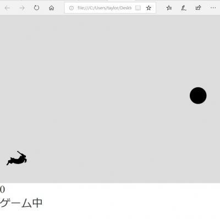Reload the page with refresh icon

37,8
